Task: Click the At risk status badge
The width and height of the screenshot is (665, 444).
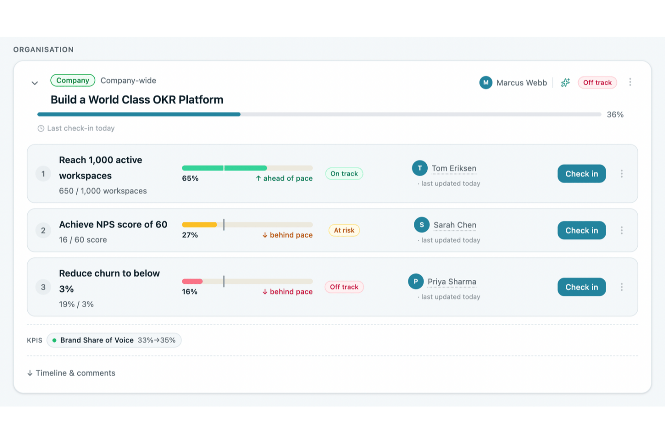Action: (x=344, y=230)
